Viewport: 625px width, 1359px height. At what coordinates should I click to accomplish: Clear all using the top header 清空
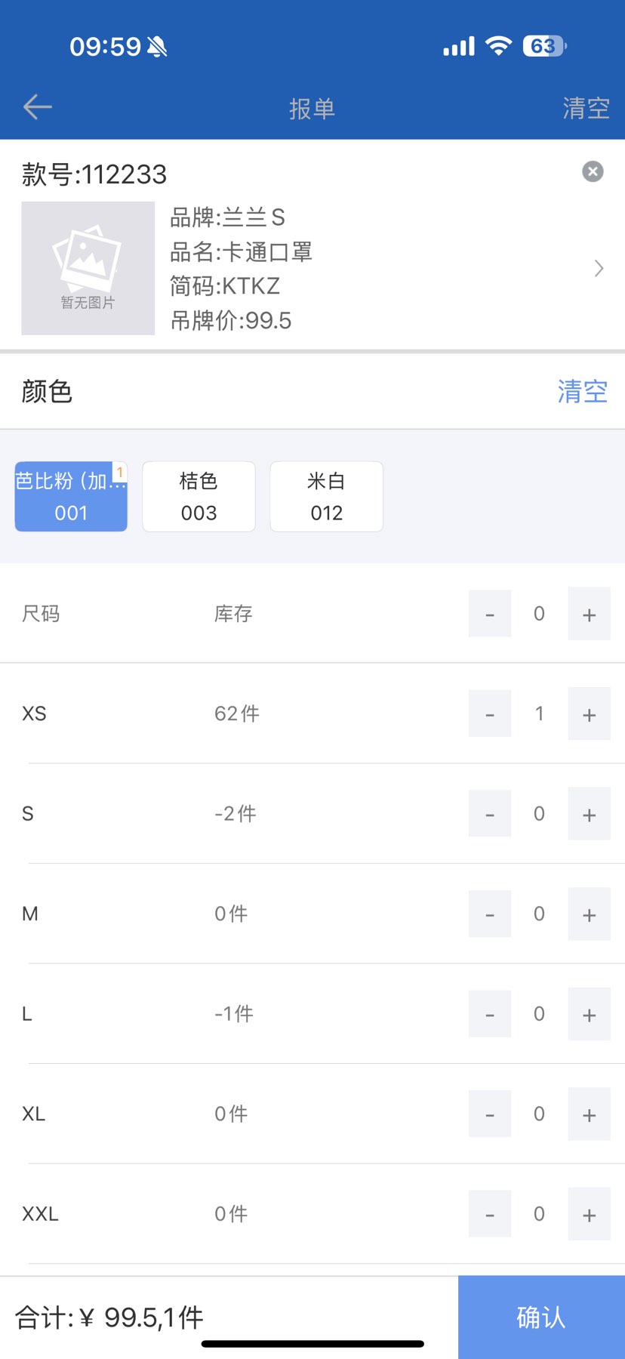coord(586,108)
